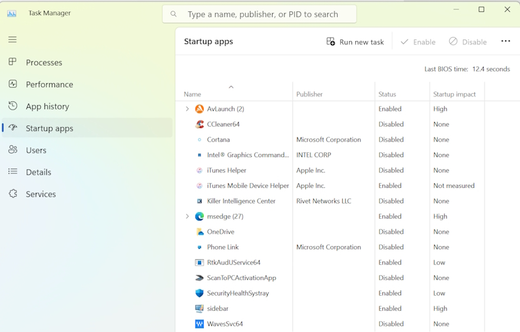This screenshot has width=520, height=332.
Task: Click the sort arrow above Name column
Action: pyautogui.click(x=231, y=87)
